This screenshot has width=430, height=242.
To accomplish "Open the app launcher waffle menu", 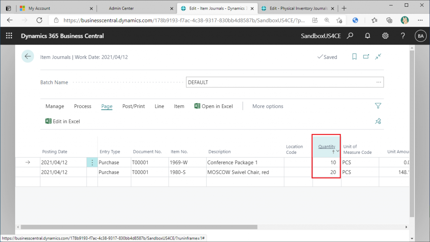I will coord(9,36).
